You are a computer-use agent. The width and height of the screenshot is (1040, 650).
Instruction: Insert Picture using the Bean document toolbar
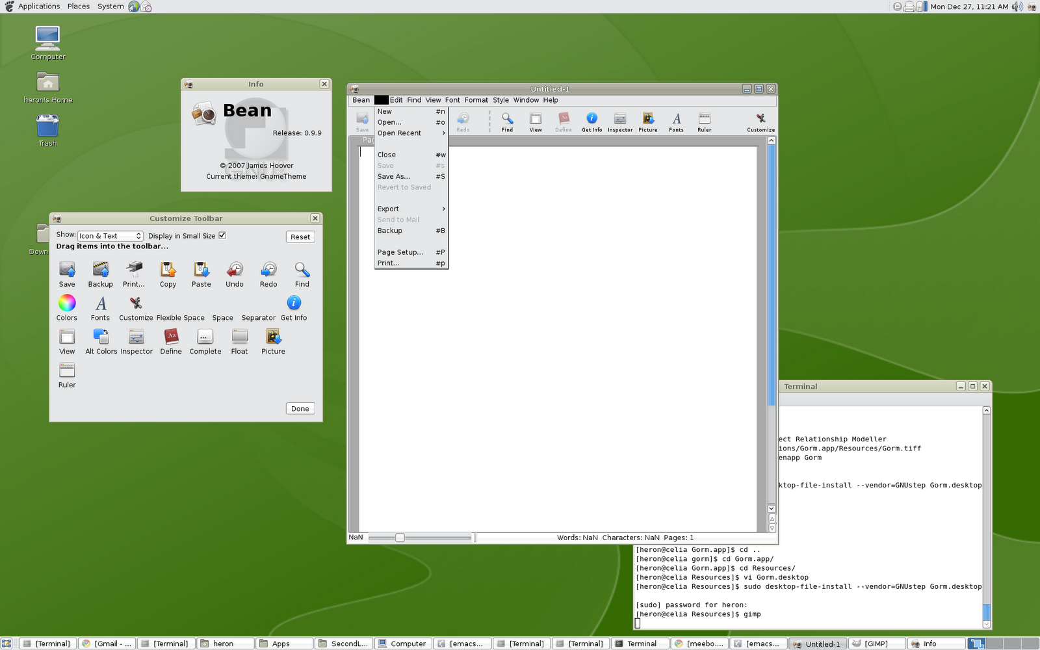[x=648, y=122]
